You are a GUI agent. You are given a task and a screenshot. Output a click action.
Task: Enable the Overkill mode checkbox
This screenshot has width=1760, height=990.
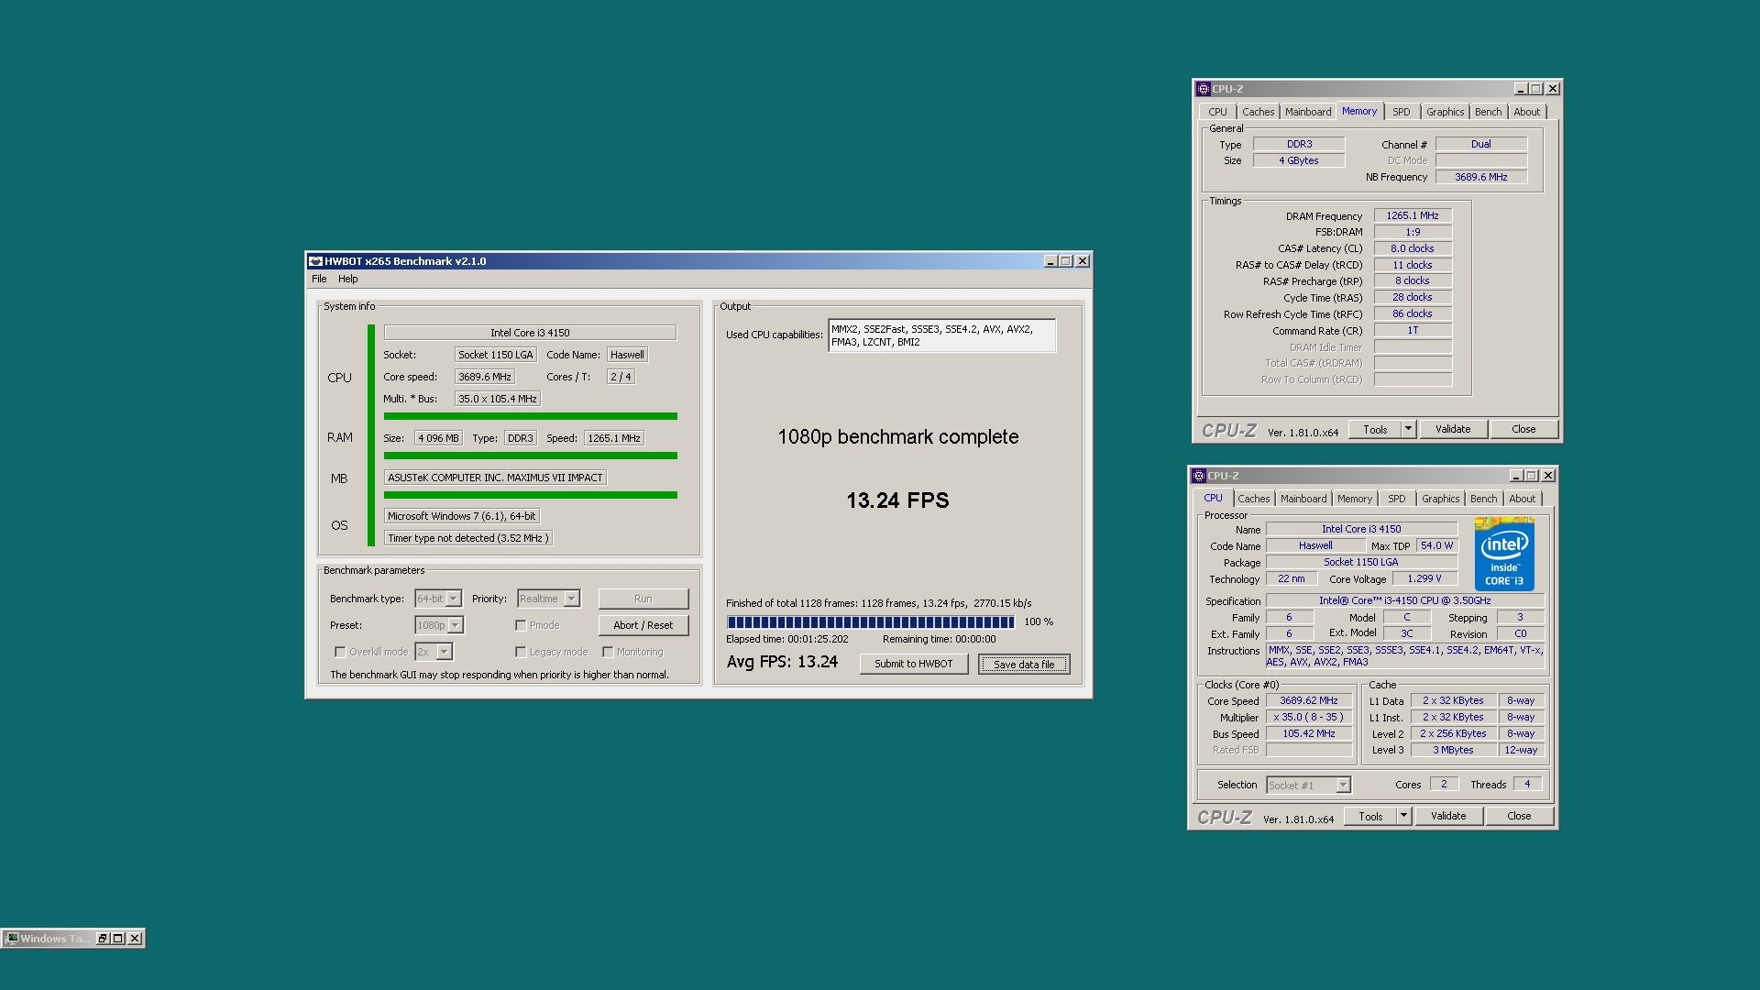coord(340,652)
